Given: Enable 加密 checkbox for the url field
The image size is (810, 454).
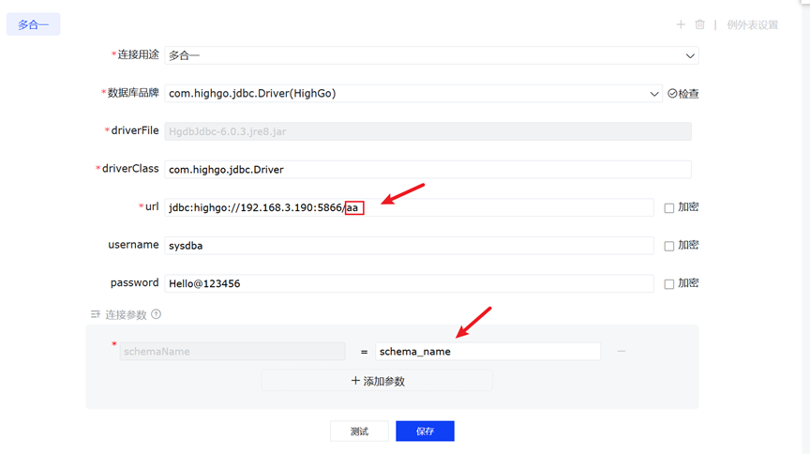Looking at the screenshot, I should point(668,208).
